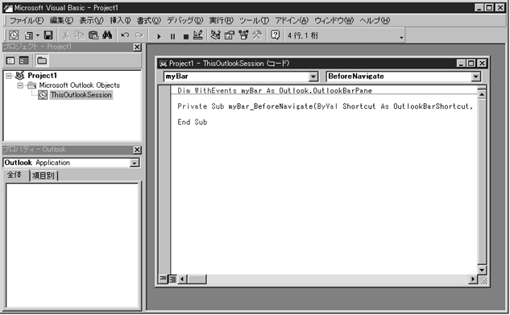
Task: Click the Private Sub myBar_BeforeNavigate line
Action: (x=325, y=106)
